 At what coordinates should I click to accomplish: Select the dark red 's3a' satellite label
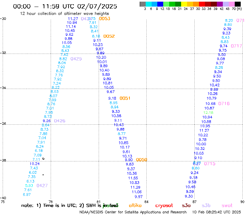(x=186, y=205)
